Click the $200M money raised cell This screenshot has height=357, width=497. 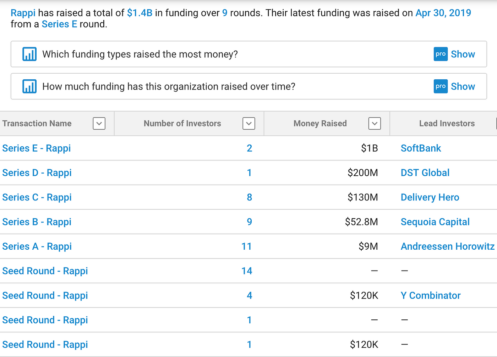point(363,172)
